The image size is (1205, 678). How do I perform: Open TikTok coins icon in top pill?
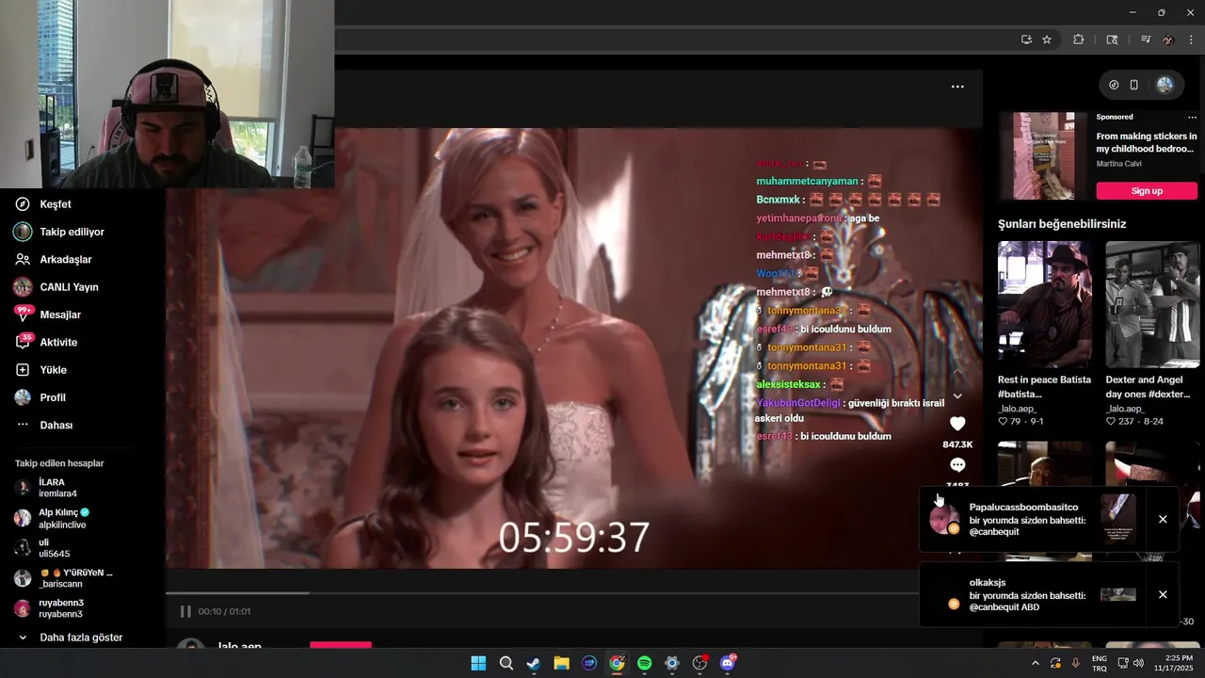tap(1114, 85)
